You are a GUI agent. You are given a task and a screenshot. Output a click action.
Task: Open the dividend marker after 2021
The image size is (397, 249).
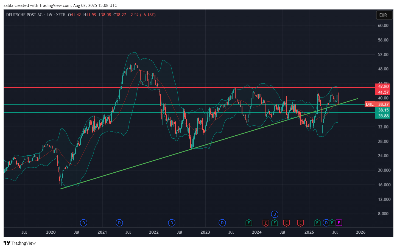119,223
